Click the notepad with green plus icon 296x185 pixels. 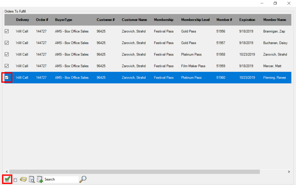pos(40,179)
